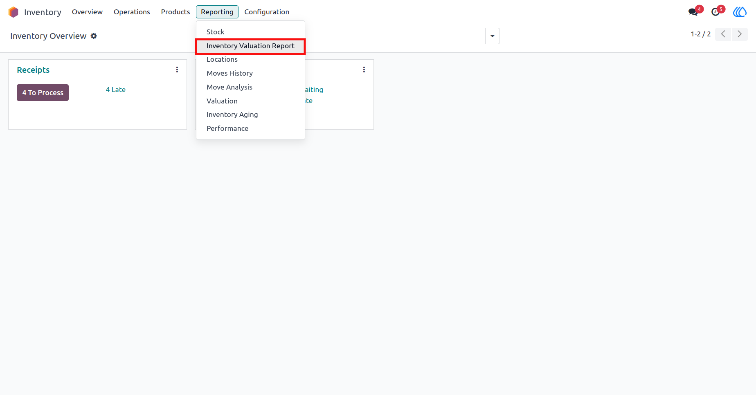Open the Products menu
Image resolution: width=756 pixels, height=395 pixels.
(x=175, y=12)
